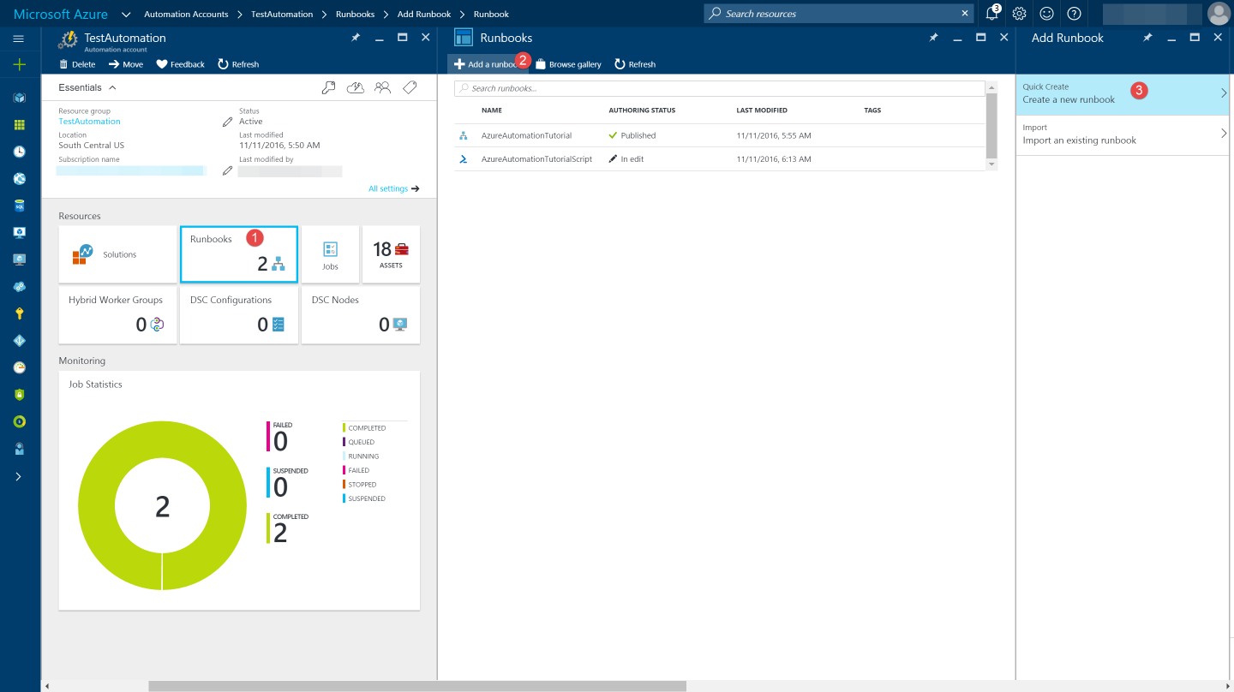Open the AzureAutomationTutorialScript runbook row

720,159
